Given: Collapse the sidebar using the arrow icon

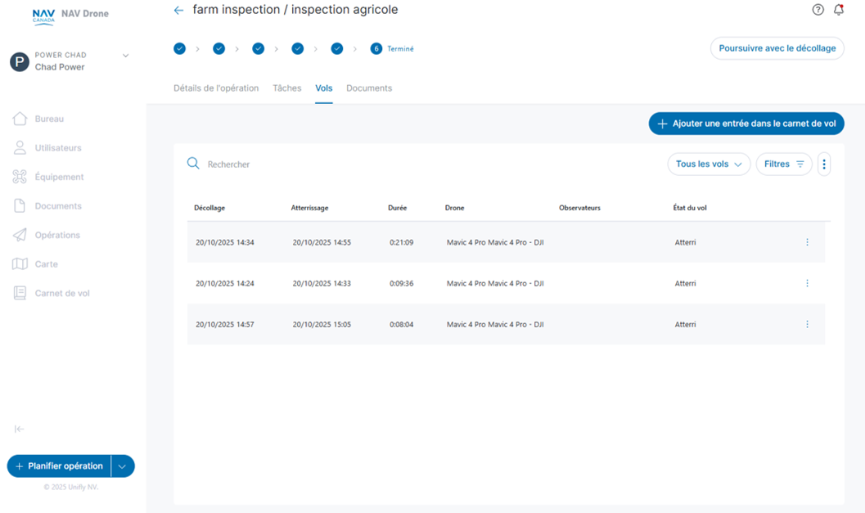Looking at the screenshot, I should [19, 430].
